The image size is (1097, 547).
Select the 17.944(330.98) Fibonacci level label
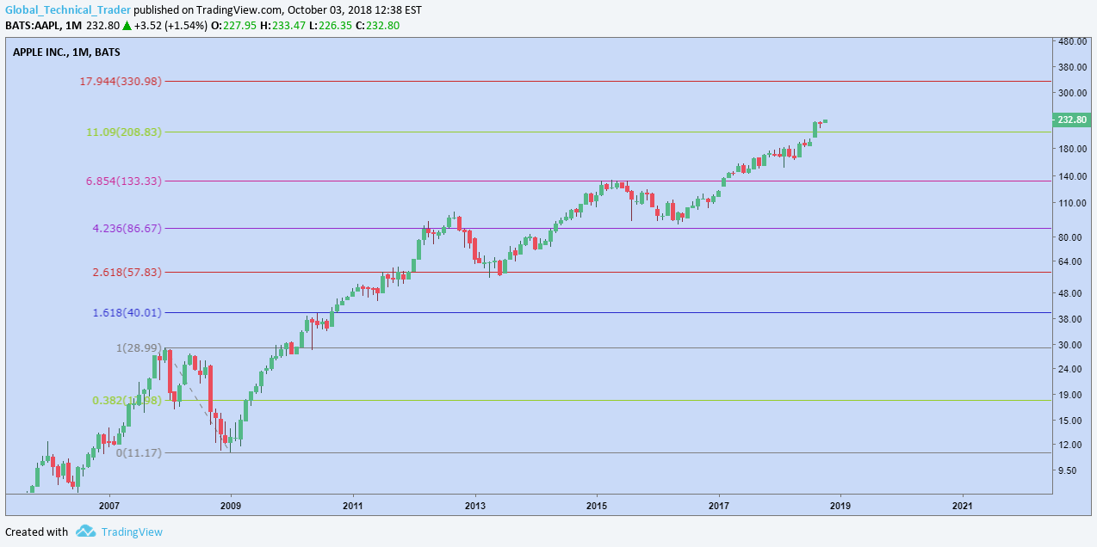tap(120, 81)
